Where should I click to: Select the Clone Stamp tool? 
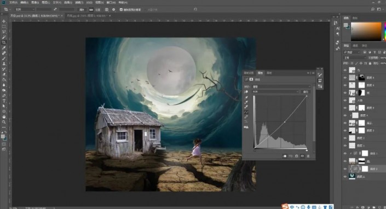4,64
